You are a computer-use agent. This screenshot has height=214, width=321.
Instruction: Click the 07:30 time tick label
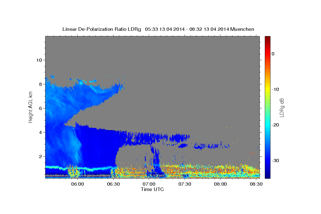coord(185,184)
